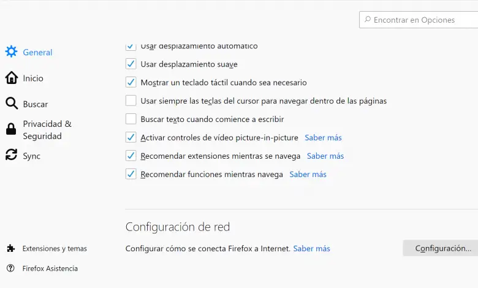Enable Usar siempre las teclas del cursor
The width and height of the screenshot is (478, 288).
pos(131,100)
